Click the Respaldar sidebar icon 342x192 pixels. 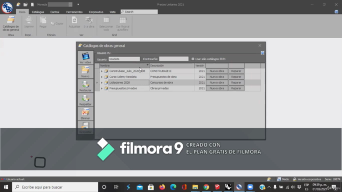click(x=85, y=100)
